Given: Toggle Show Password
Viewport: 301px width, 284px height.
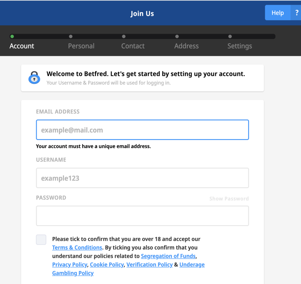Looking at the screenshot, I should (x=229, y=198).
